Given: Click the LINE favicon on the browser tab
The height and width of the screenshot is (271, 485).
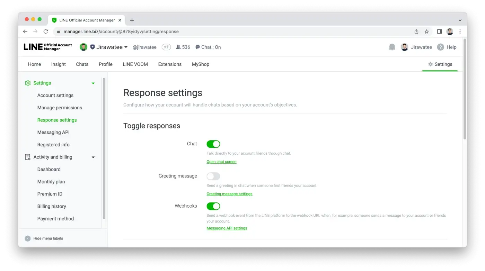Looking at the screenshot, I should [x=54, y=20].
